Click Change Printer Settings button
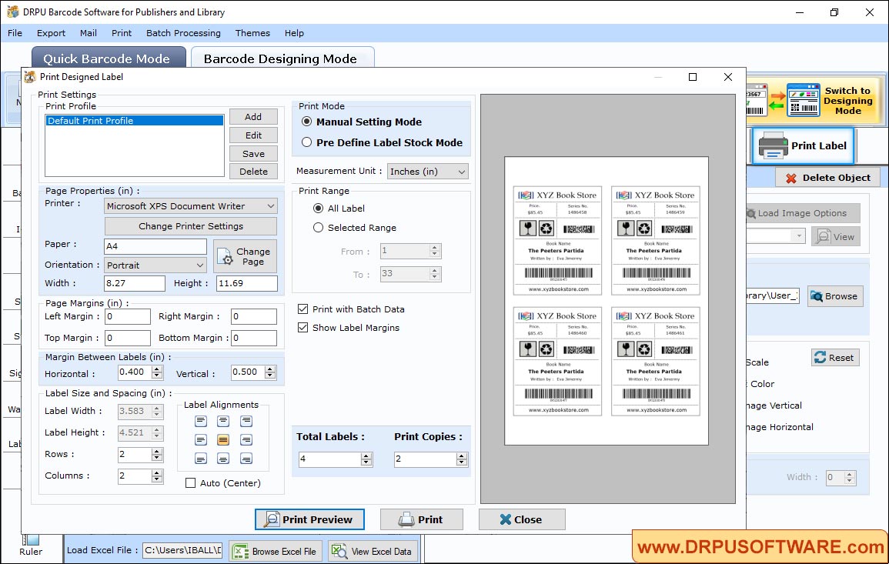889x564 pixels. 191,226
